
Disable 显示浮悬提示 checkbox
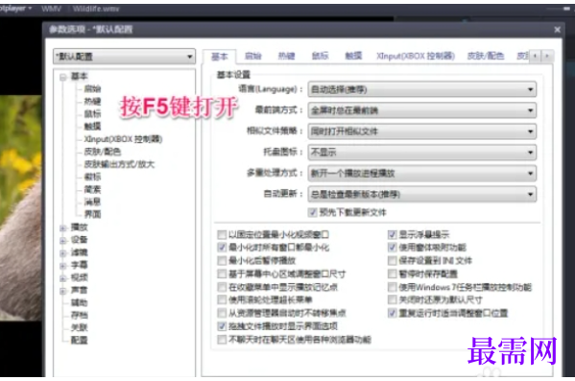tap(393, 234)
